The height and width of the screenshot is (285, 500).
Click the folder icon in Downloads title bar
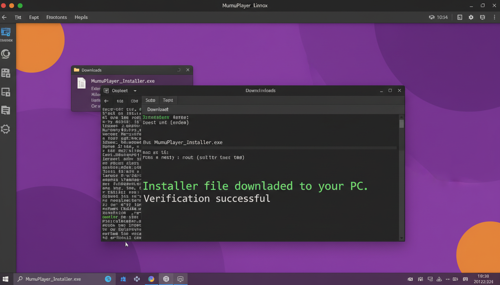pyautogui.click(x=77, y=70)
